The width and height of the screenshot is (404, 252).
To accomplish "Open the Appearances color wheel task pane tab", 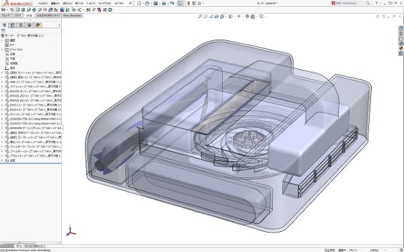I will 401,48.
